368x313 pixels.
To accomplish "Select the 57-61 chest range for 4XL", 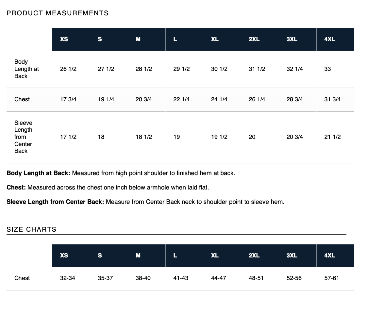I will [x=331, y=278].
